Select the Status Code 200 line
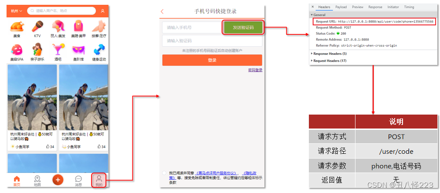Image resolution: width=440 pixels, height=193 pixels. 331,34
